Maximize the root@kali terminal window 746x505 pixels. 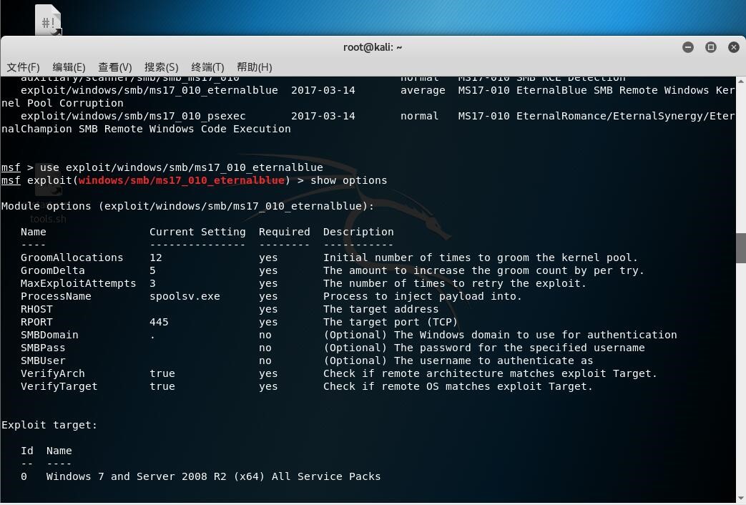click(711, 47)
